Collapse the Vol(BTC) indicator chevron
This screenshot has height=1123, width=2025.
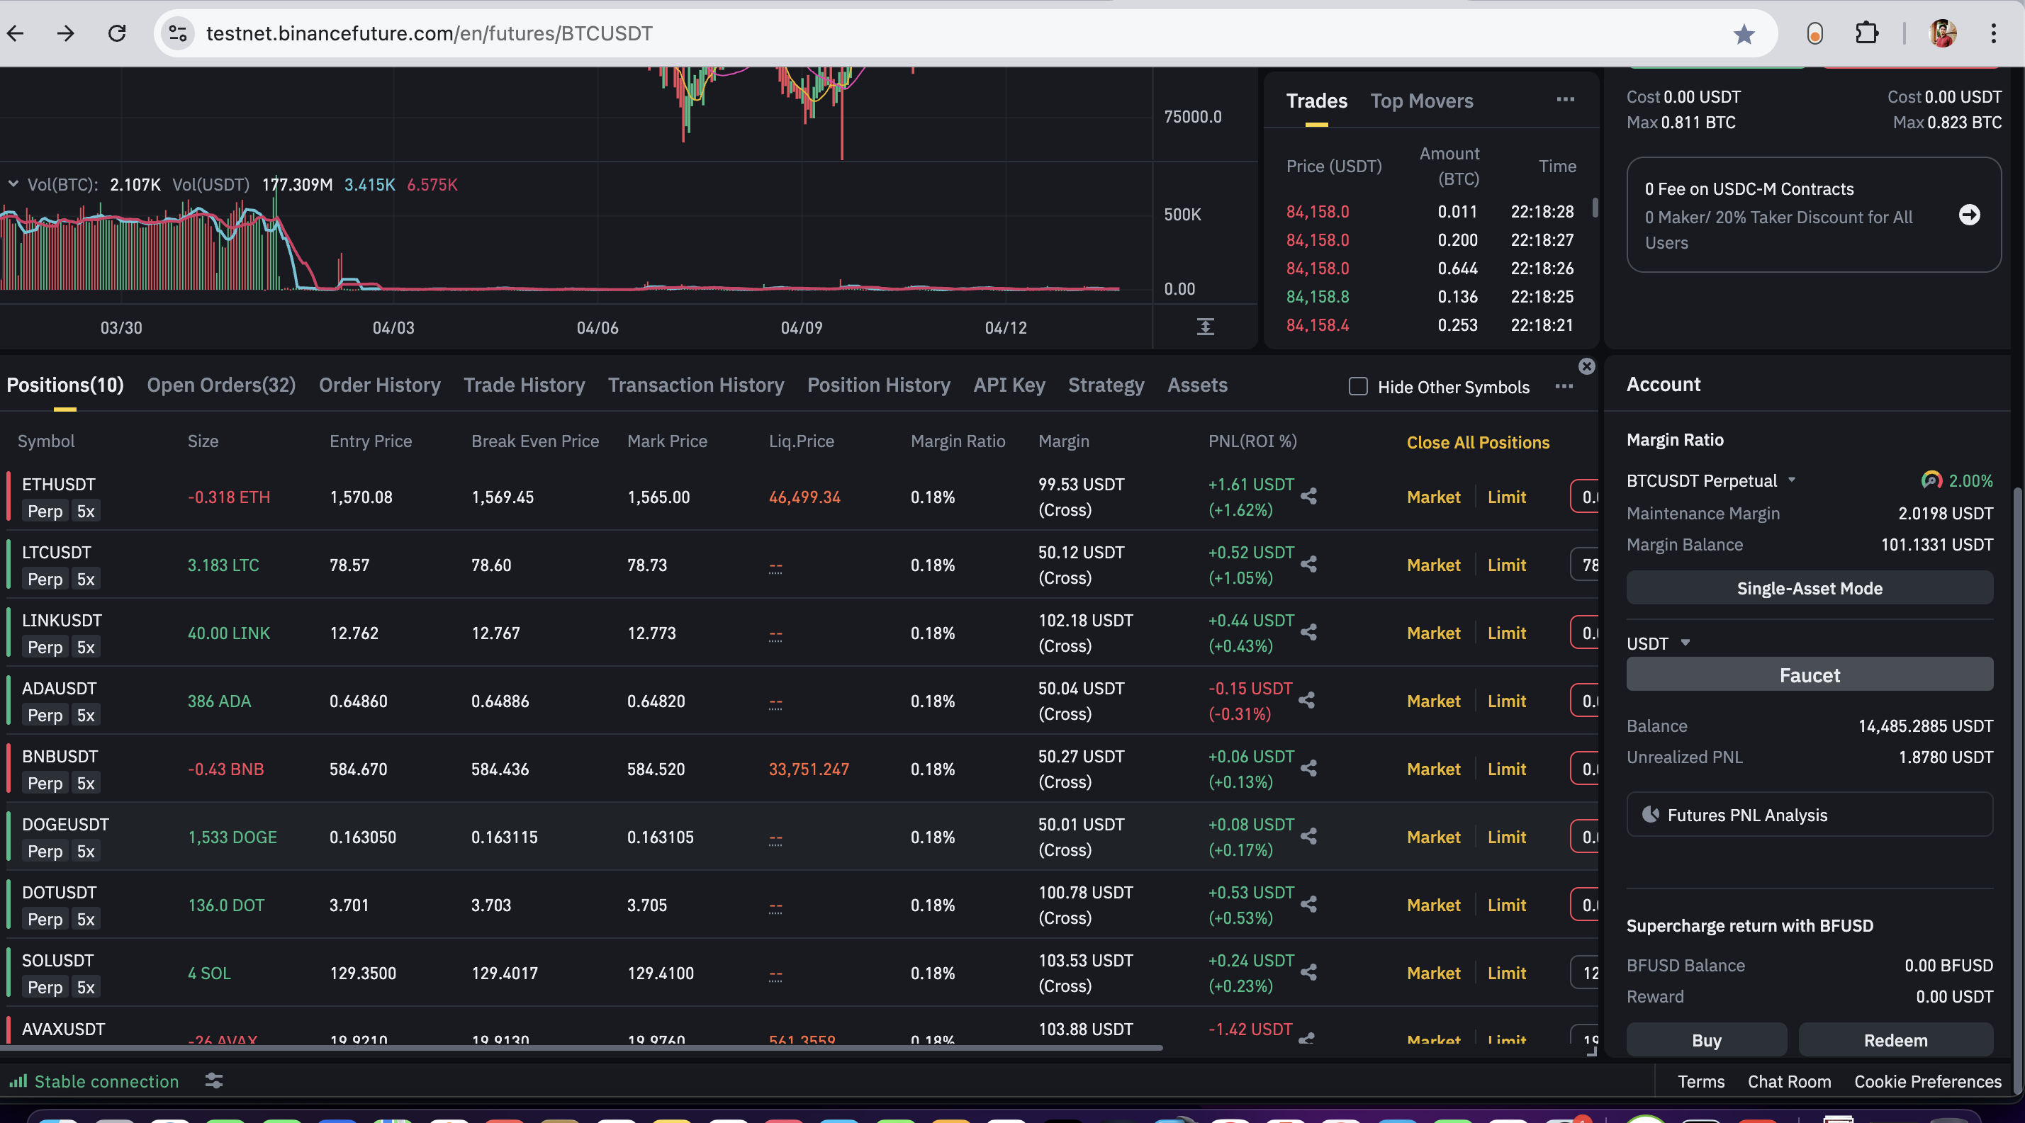click(13, 184)
